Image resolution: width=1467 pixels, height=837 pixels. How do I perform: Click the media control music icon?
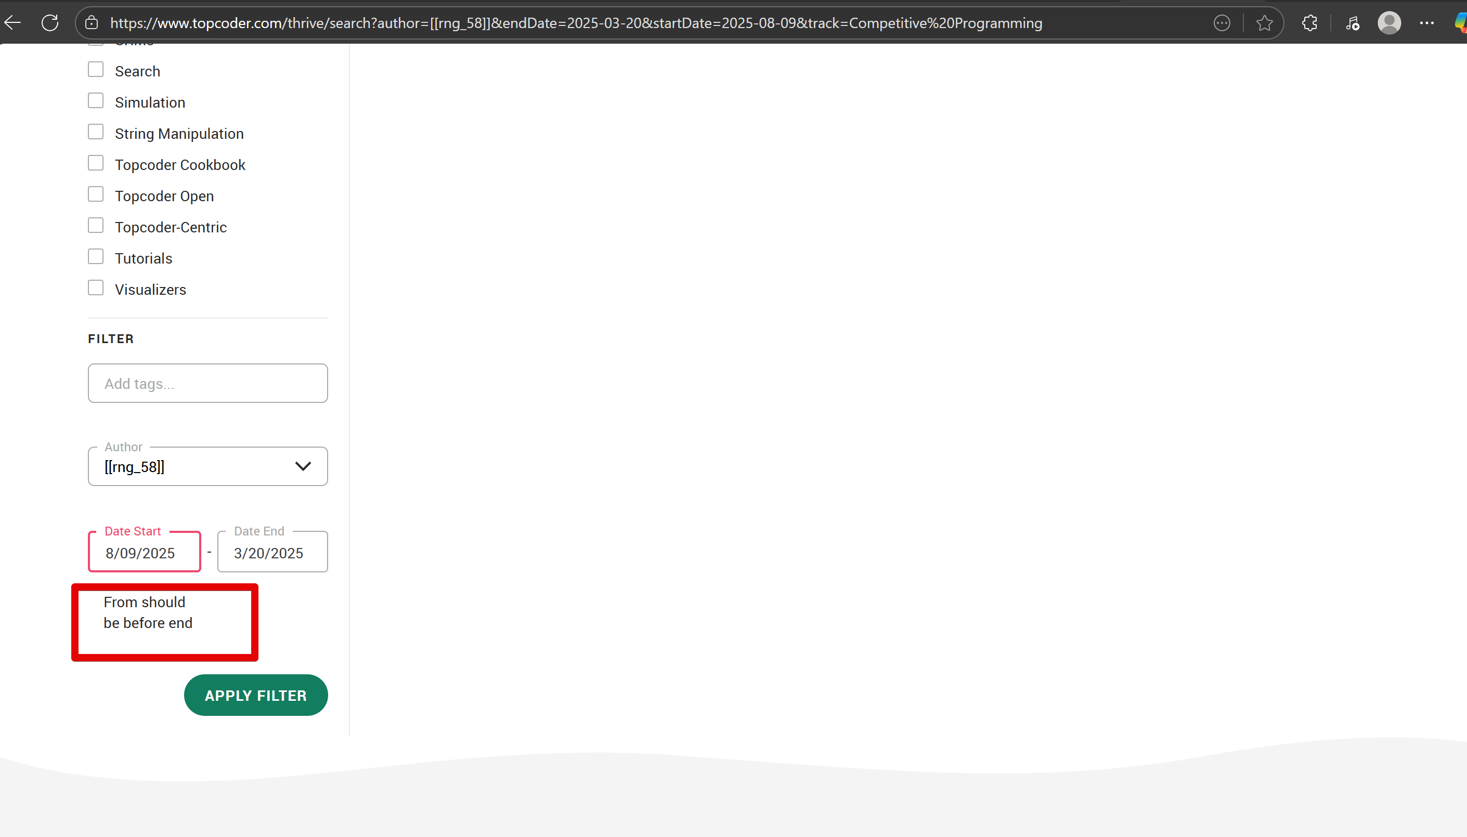click(1352, 23)
